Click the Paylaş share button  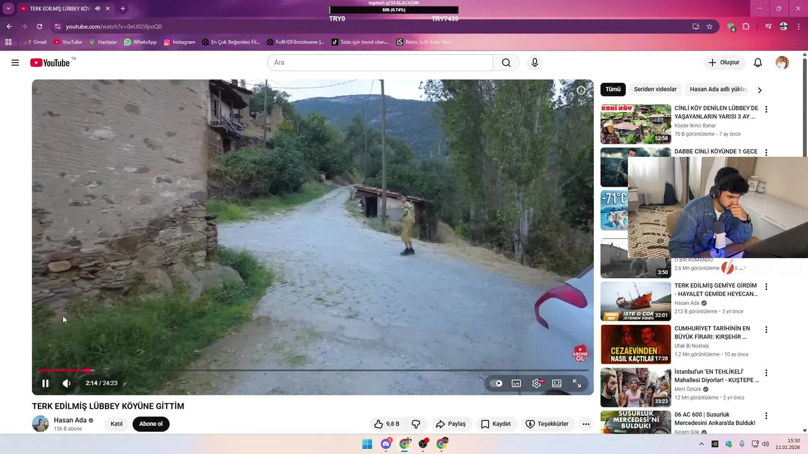click(x=451, y=424)
